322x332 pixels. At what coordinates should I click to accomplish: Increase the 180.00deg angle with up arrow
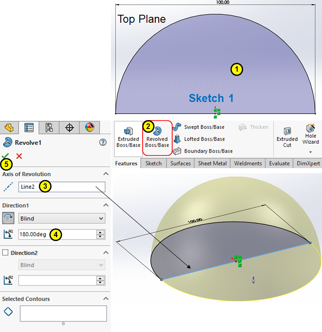coord(100,232)
